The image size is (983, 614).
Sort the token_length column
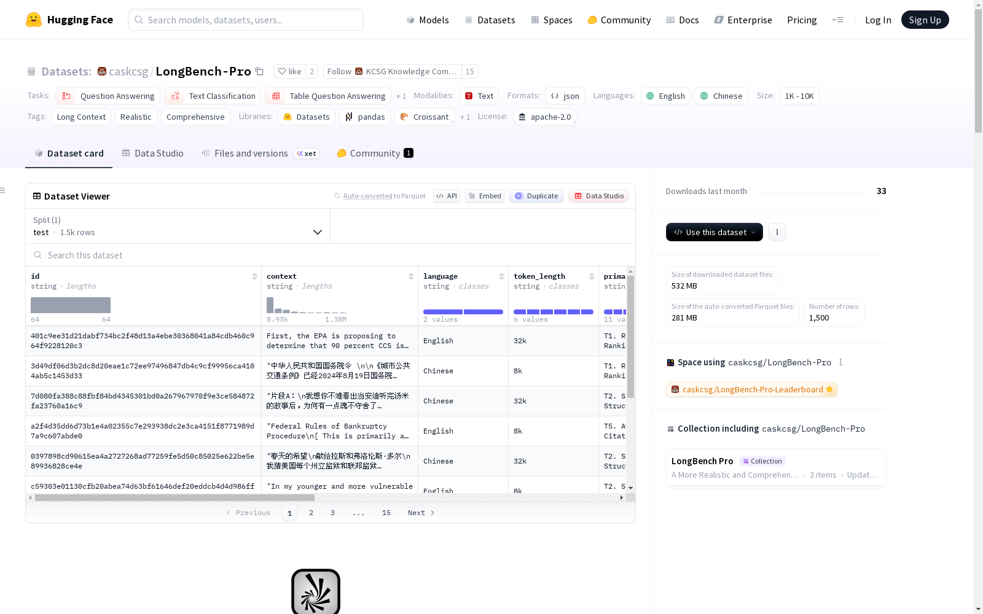click(x=592, y=276)
